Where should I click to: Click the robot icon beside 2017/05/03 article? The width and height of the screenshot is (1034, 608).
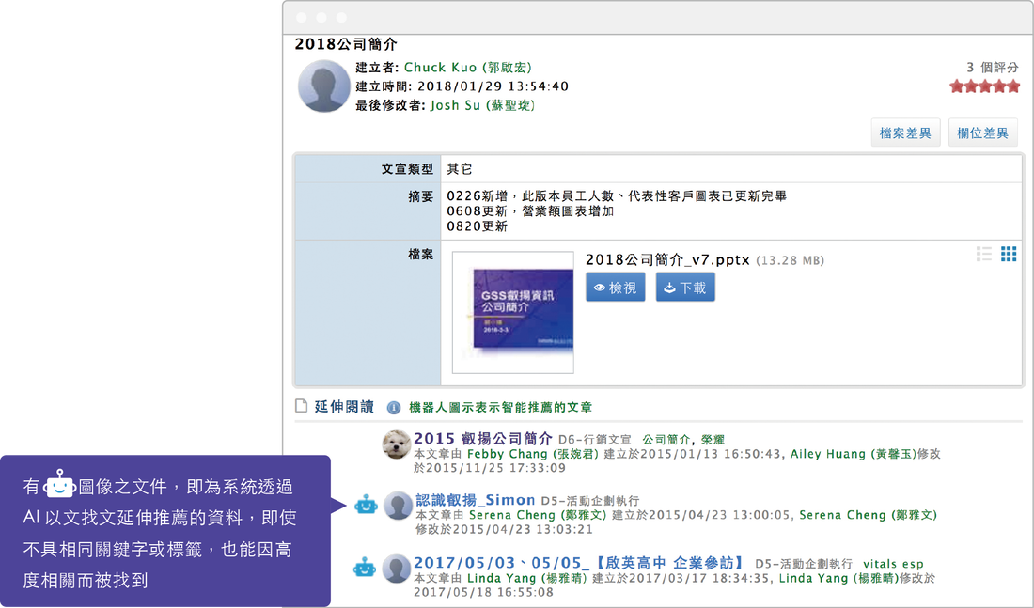pyautogui.click(x=365, y=567)
